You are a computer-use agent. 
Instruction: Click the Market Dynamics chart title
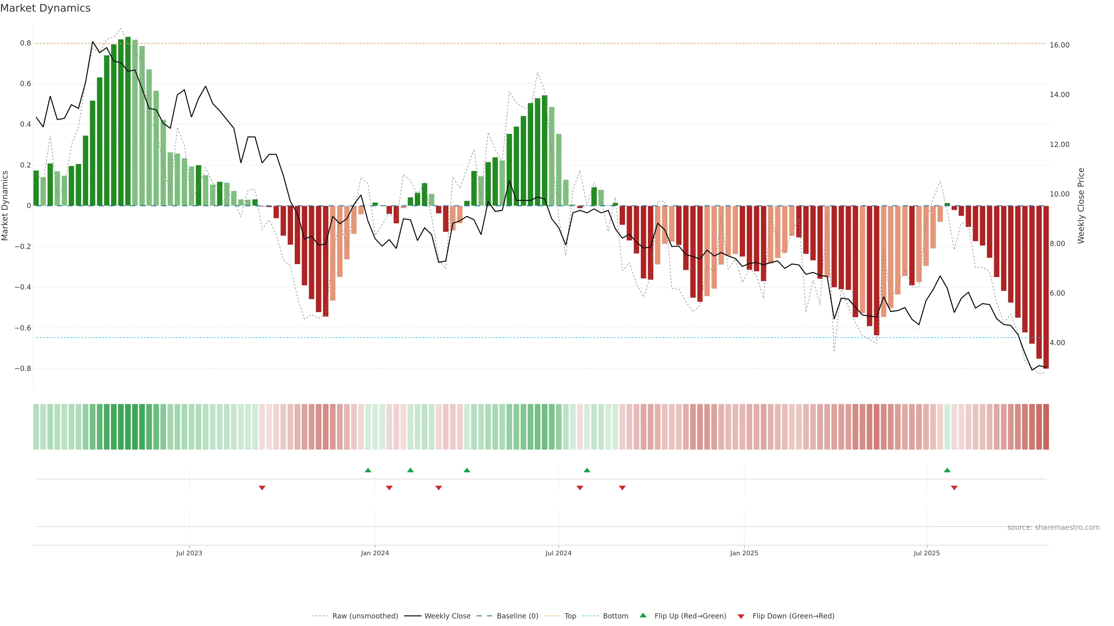46,8
